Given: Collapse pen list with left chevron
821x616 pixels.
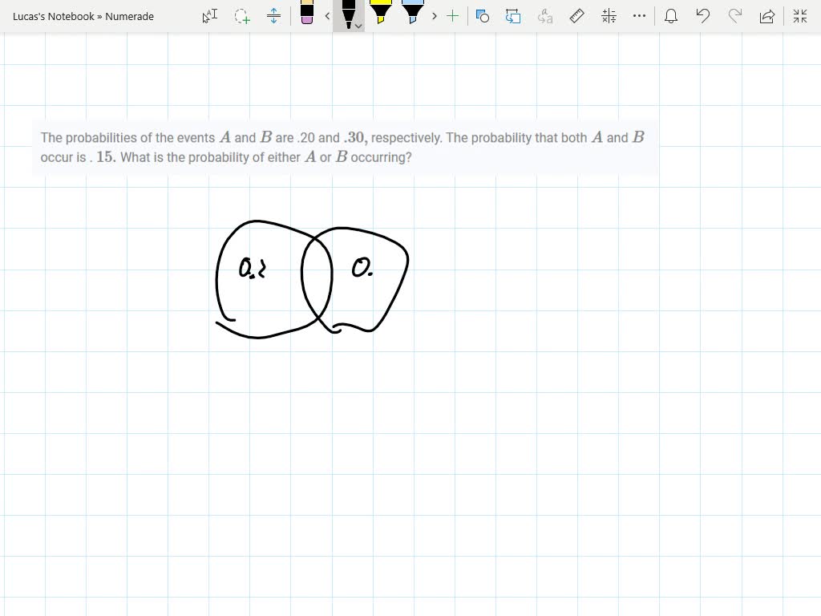Looking at the screenshot, I should click(326, 16).
